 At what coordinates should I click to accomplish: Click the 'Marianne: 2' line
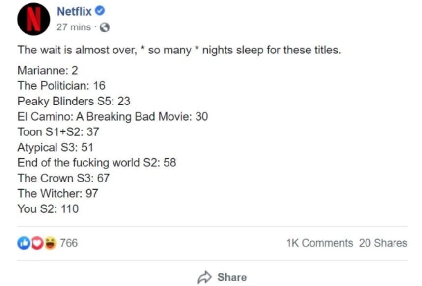[x=48, y=71]
